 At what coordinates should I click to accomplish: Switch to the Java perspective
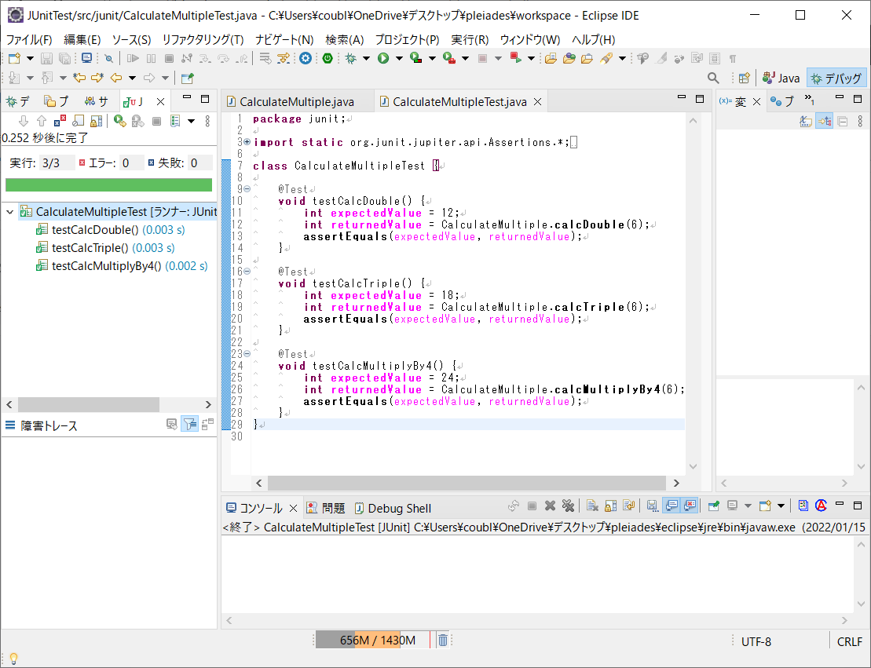(781, 78)
